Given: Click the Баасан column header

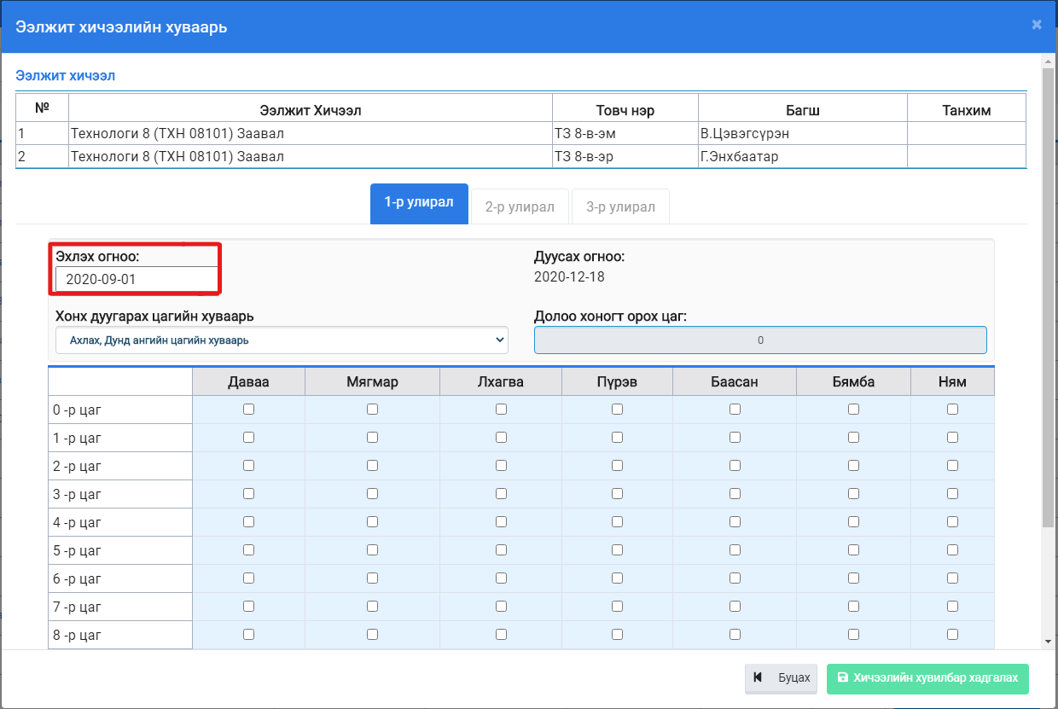Looking at the screenshot, I should (735, 381).
